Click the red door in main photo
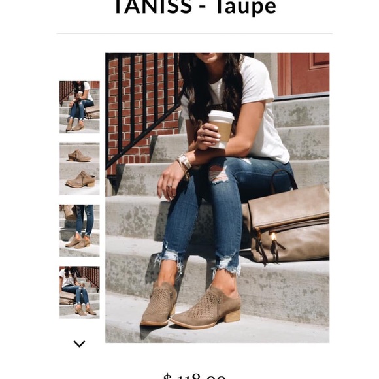 point(304,74)
